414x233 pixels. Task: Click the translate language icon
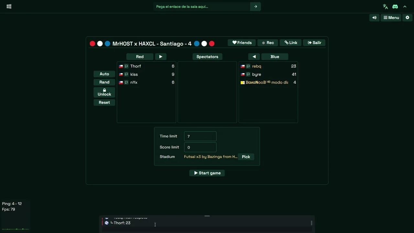(x=385, y=6)
